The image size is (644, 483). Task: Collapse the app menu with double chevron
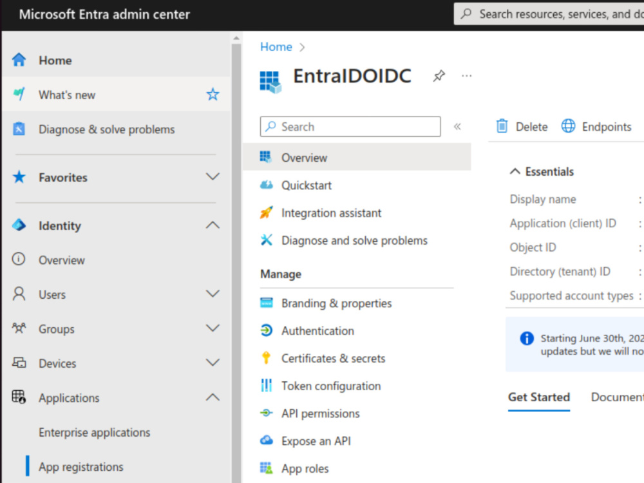(457, 126)
